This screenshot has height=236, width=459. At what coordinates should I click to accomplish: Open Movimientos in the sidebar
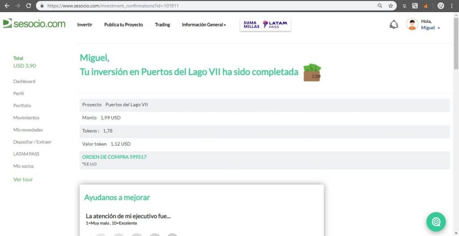(x=26, y=118)
